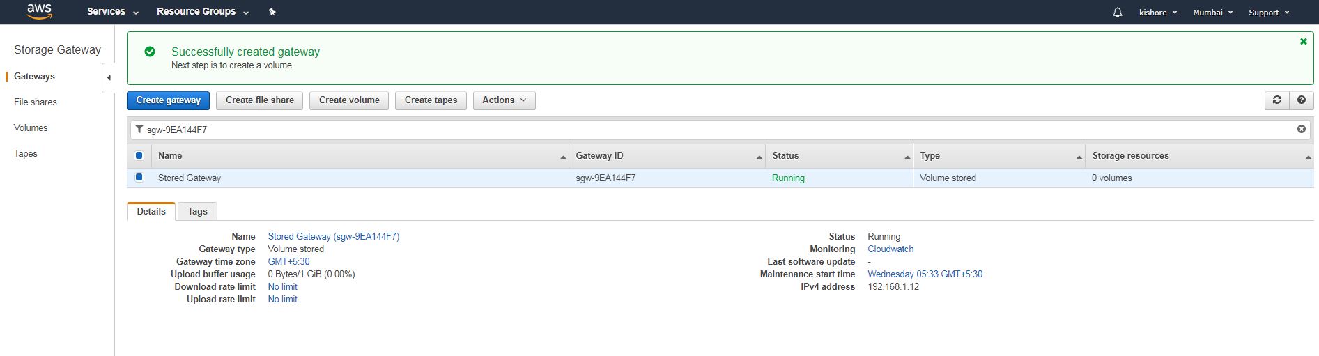Click the pin star icon in navbar
Screen dimensions: 1319x356
pyautogui.click(x=272, y=12)
